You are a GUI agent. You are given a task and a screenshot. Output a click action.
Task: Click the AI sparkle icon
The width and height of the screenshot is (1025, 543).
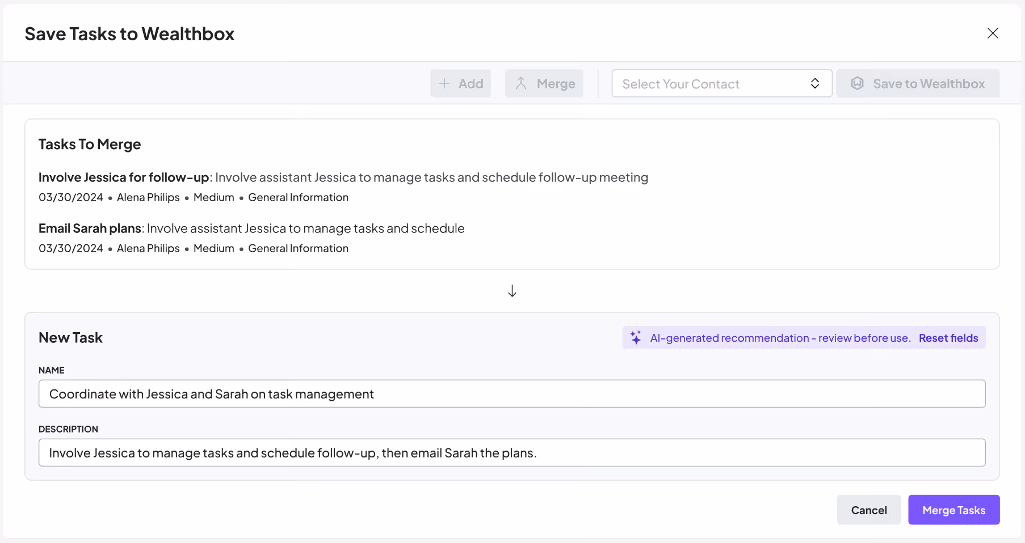(636, 338)
